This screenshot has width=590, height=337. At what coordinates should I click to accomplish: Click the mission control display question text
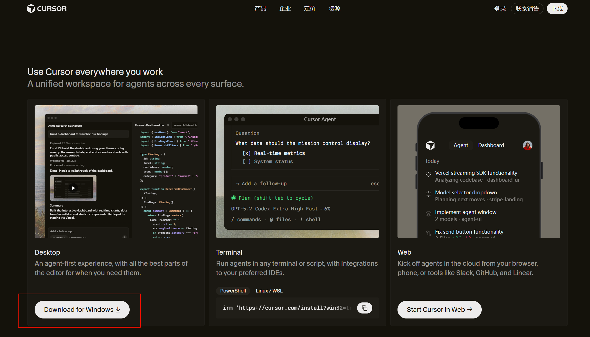pos(303,143)
